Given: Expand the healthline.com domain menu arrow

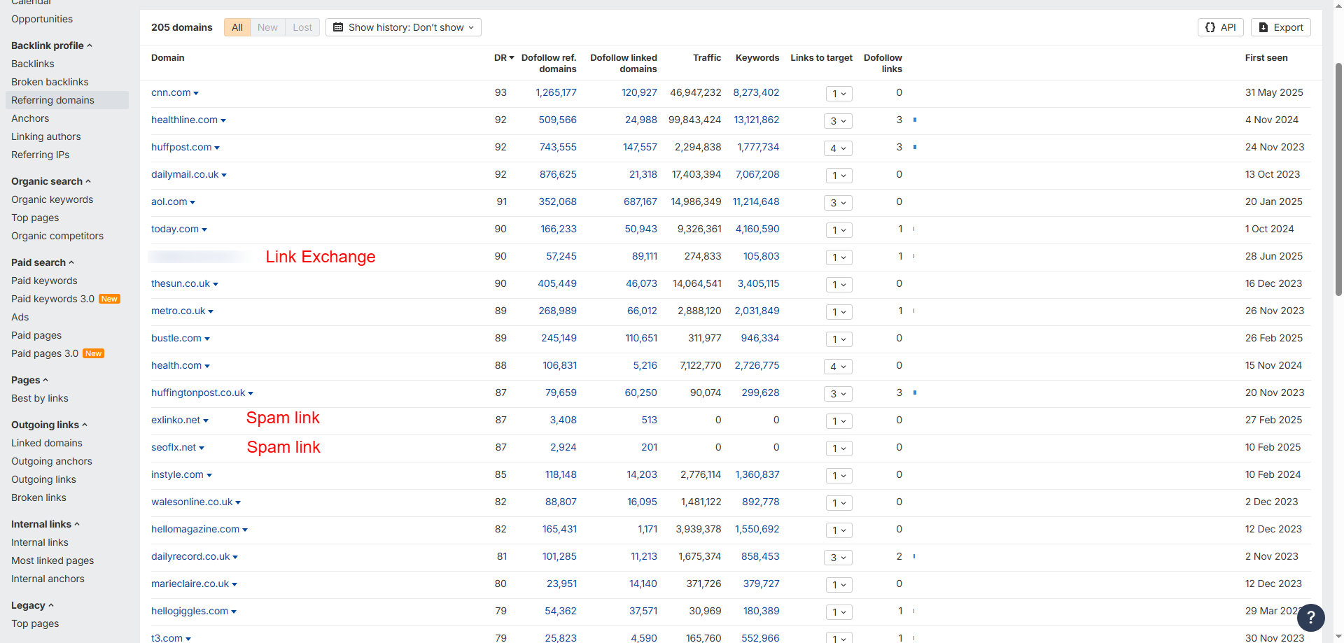Looking at the screenshot, I should pyautogui.click(x=223, y=120).
